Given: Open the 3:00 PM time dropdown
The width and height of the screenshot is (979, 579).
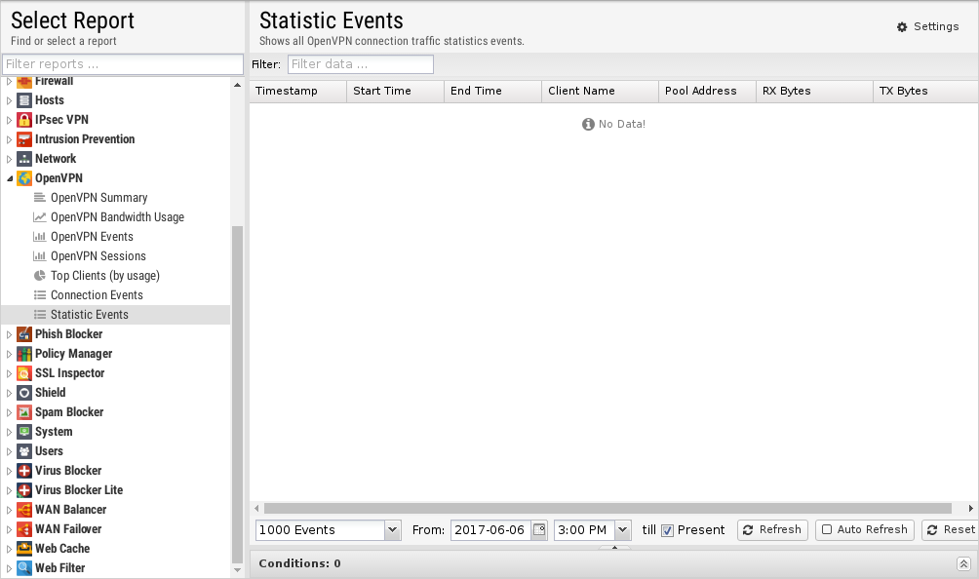Looking at the screenshot, I should [x=622, y=529].
